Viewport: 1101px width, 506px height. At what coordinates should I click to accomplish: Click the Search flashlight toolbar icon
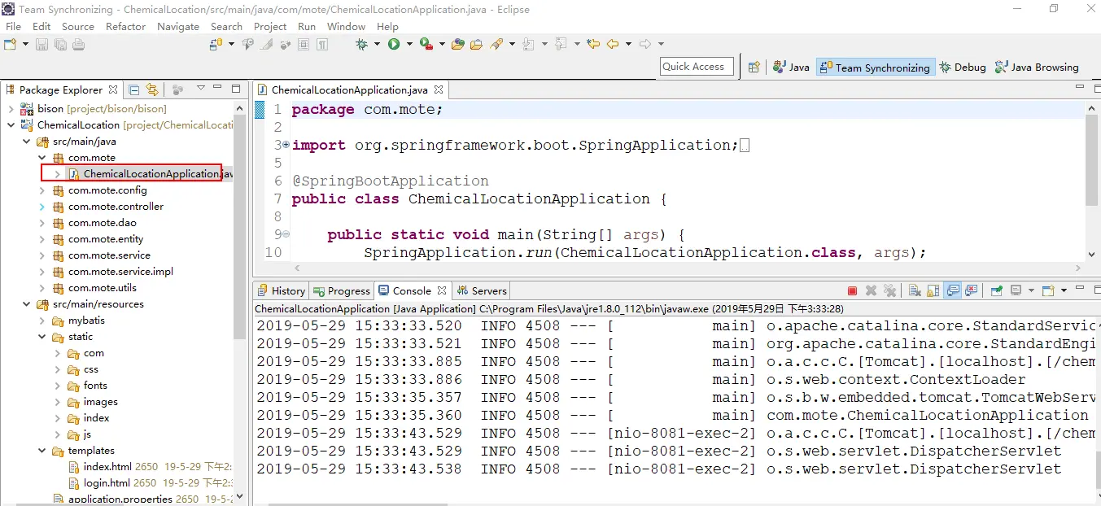pos(496,44)
